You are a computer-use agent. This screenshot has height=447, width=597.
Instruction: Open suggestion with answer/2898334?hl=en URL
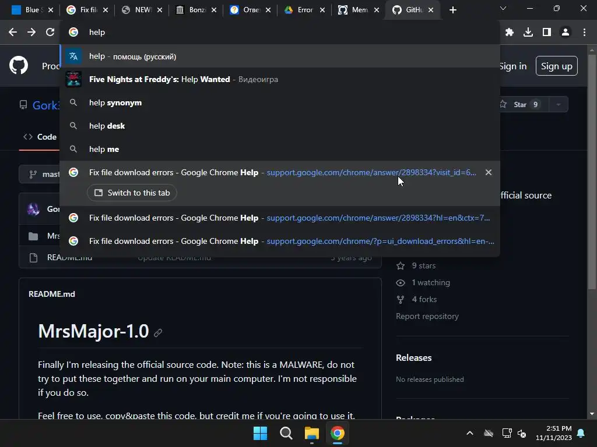pos(280,218)
